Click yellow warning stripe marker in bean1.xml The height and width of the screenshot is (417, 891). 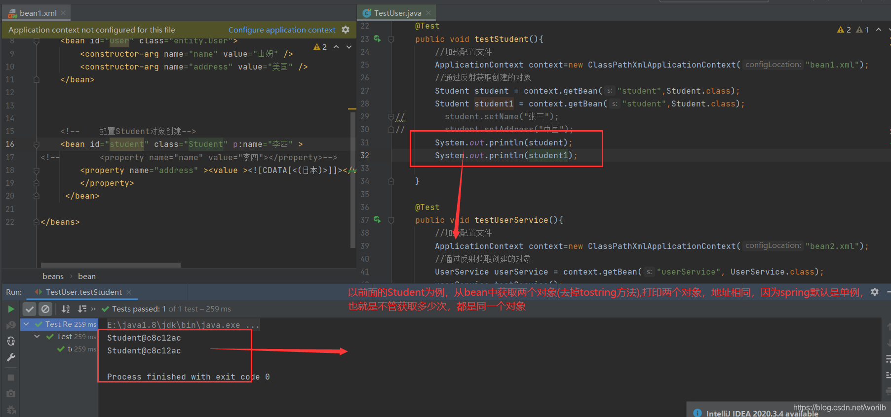[352, 108]
